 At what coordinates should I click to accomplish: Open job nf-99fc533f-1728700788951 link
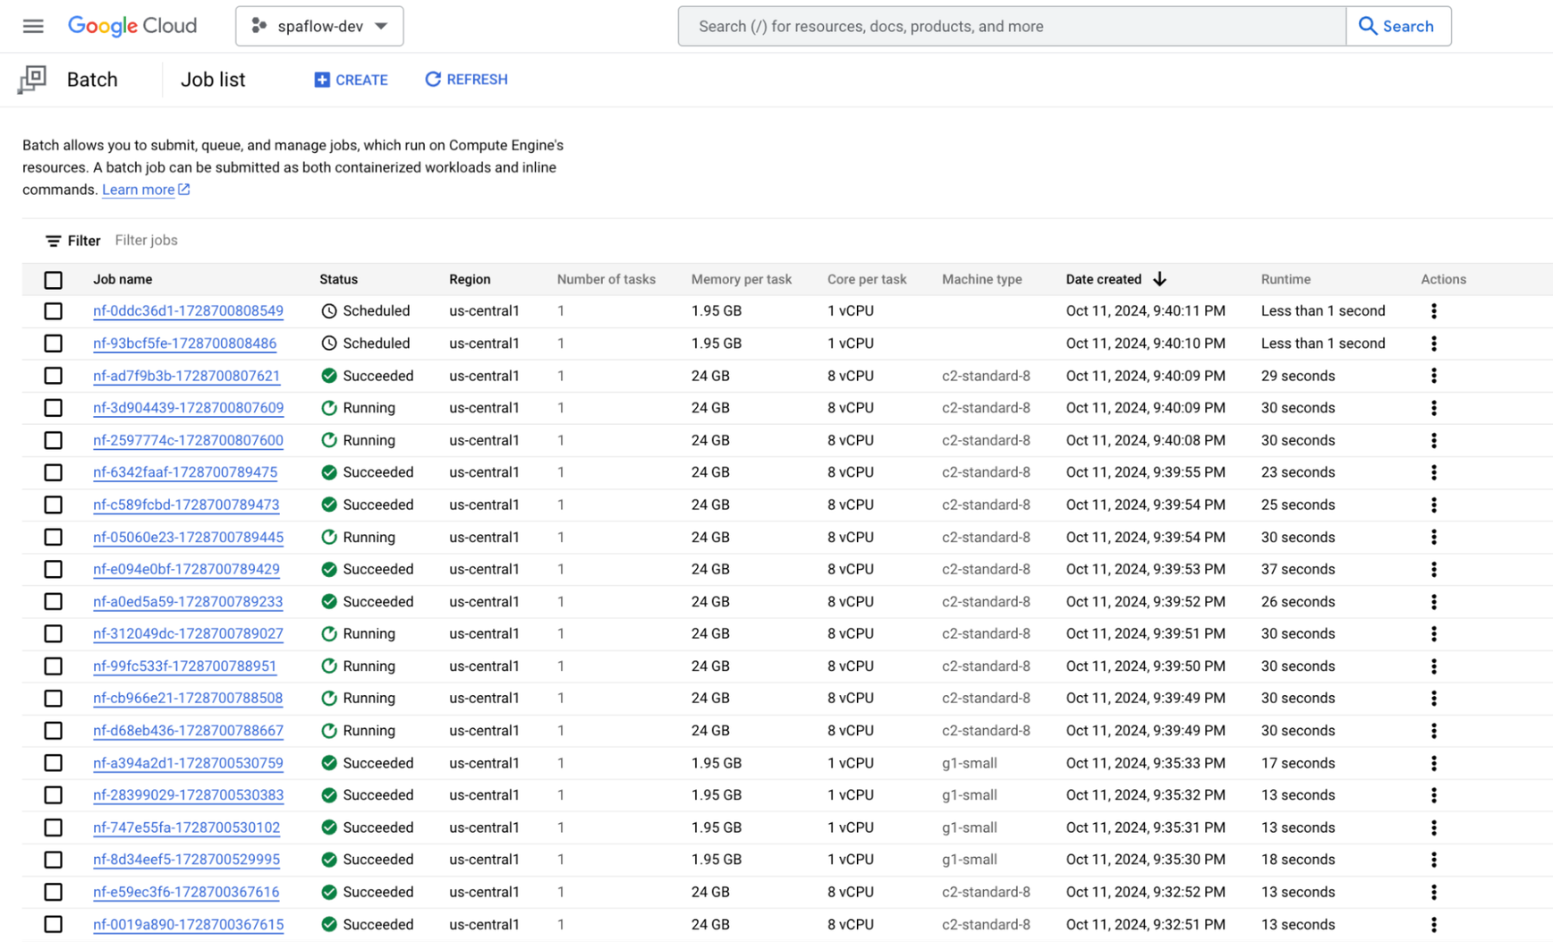[184, 666]
